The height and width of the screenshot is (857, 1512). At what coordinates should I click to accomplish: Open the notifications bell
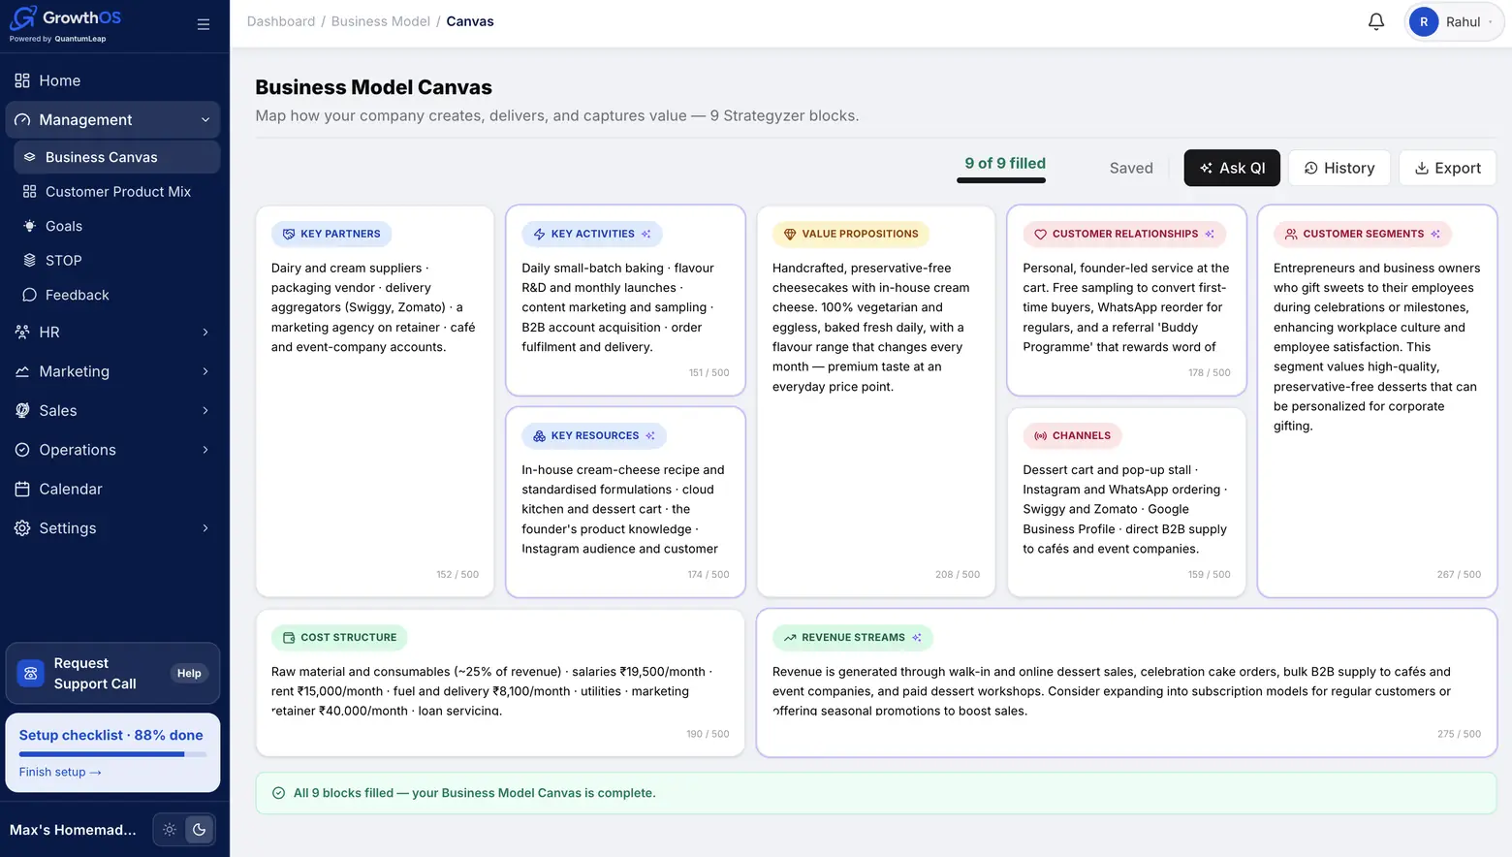click(x=1376, y=21)
